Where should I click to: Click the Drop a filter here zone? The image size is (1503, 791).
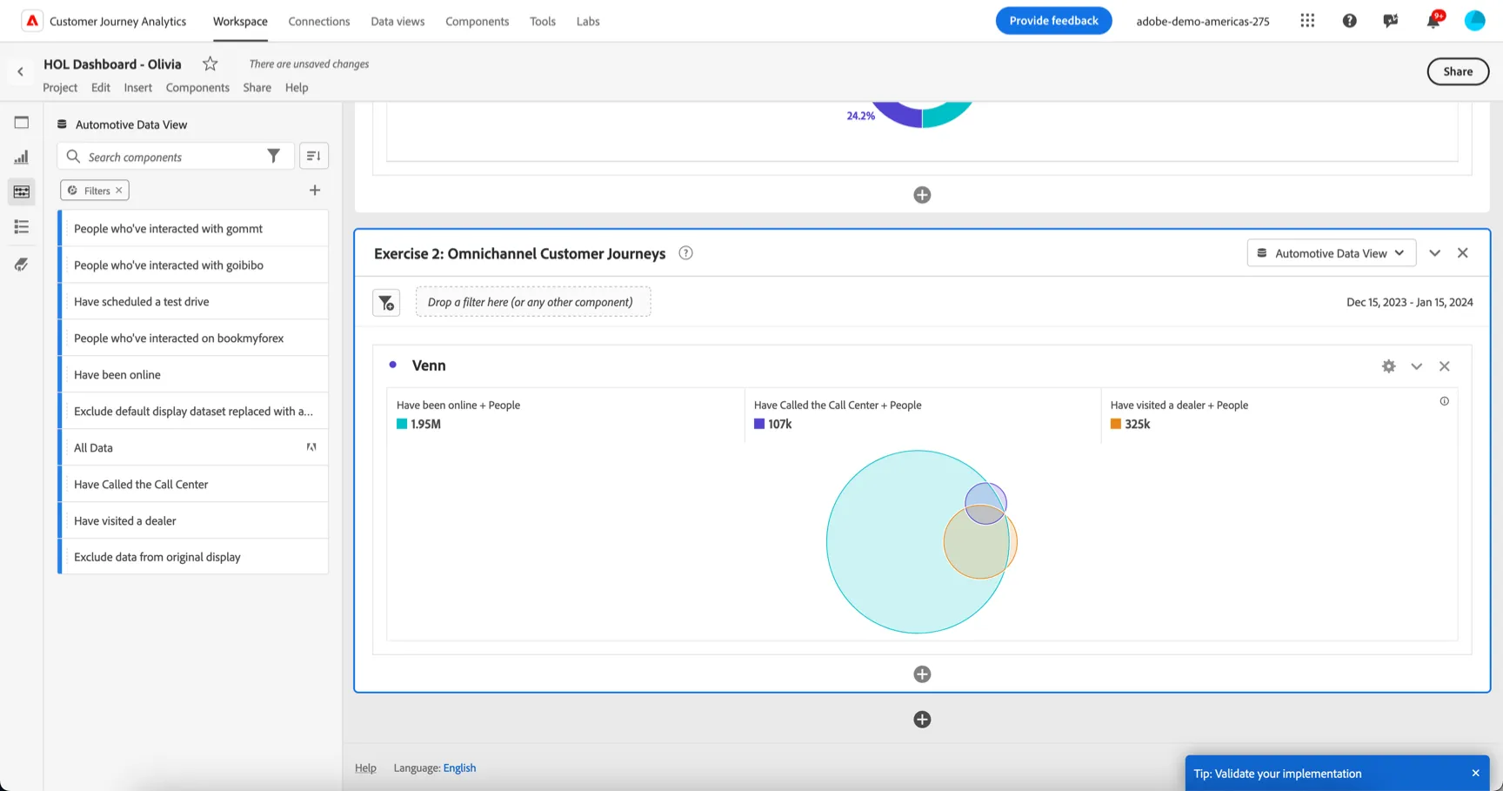[x=533, y=302]
